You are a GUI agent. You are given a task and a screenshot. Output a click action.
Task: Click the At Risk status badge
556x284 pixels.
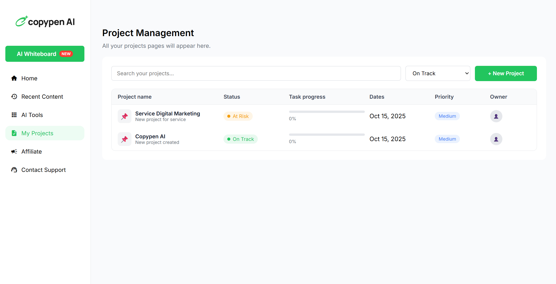click(238, 116)
